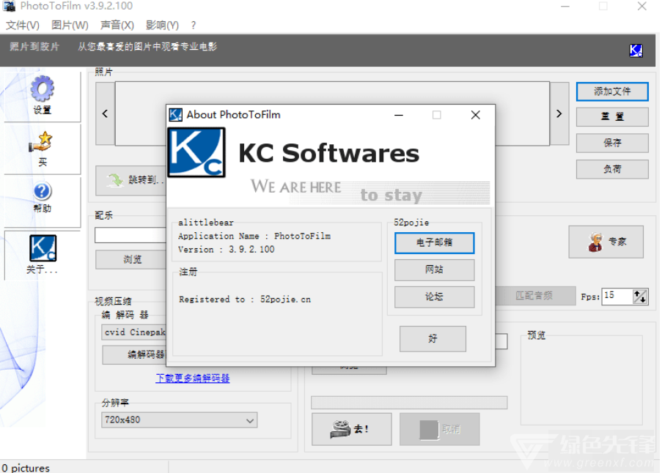The width and height of the screenshot is (662, 473).
Task: Confirm the About dialog with 好
Action: coord(433,338)
